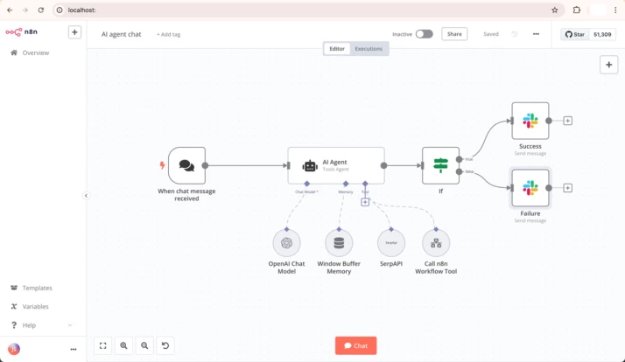Click Add tag next to workflow name

coord(169,35)
